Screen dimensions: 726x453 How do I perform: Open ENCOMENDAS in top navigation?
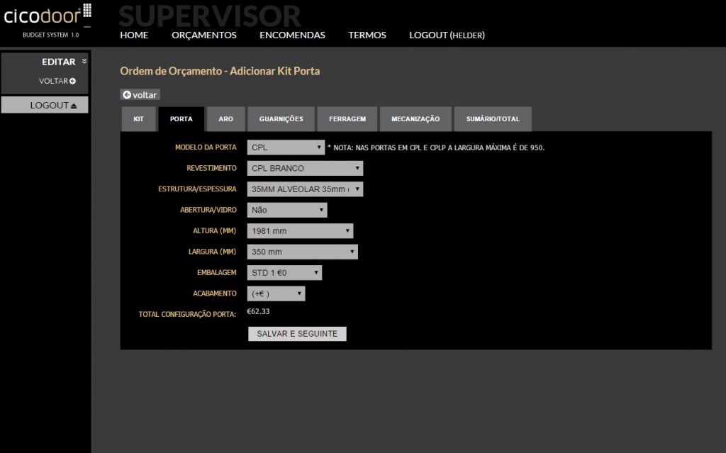tap(292, 35)
